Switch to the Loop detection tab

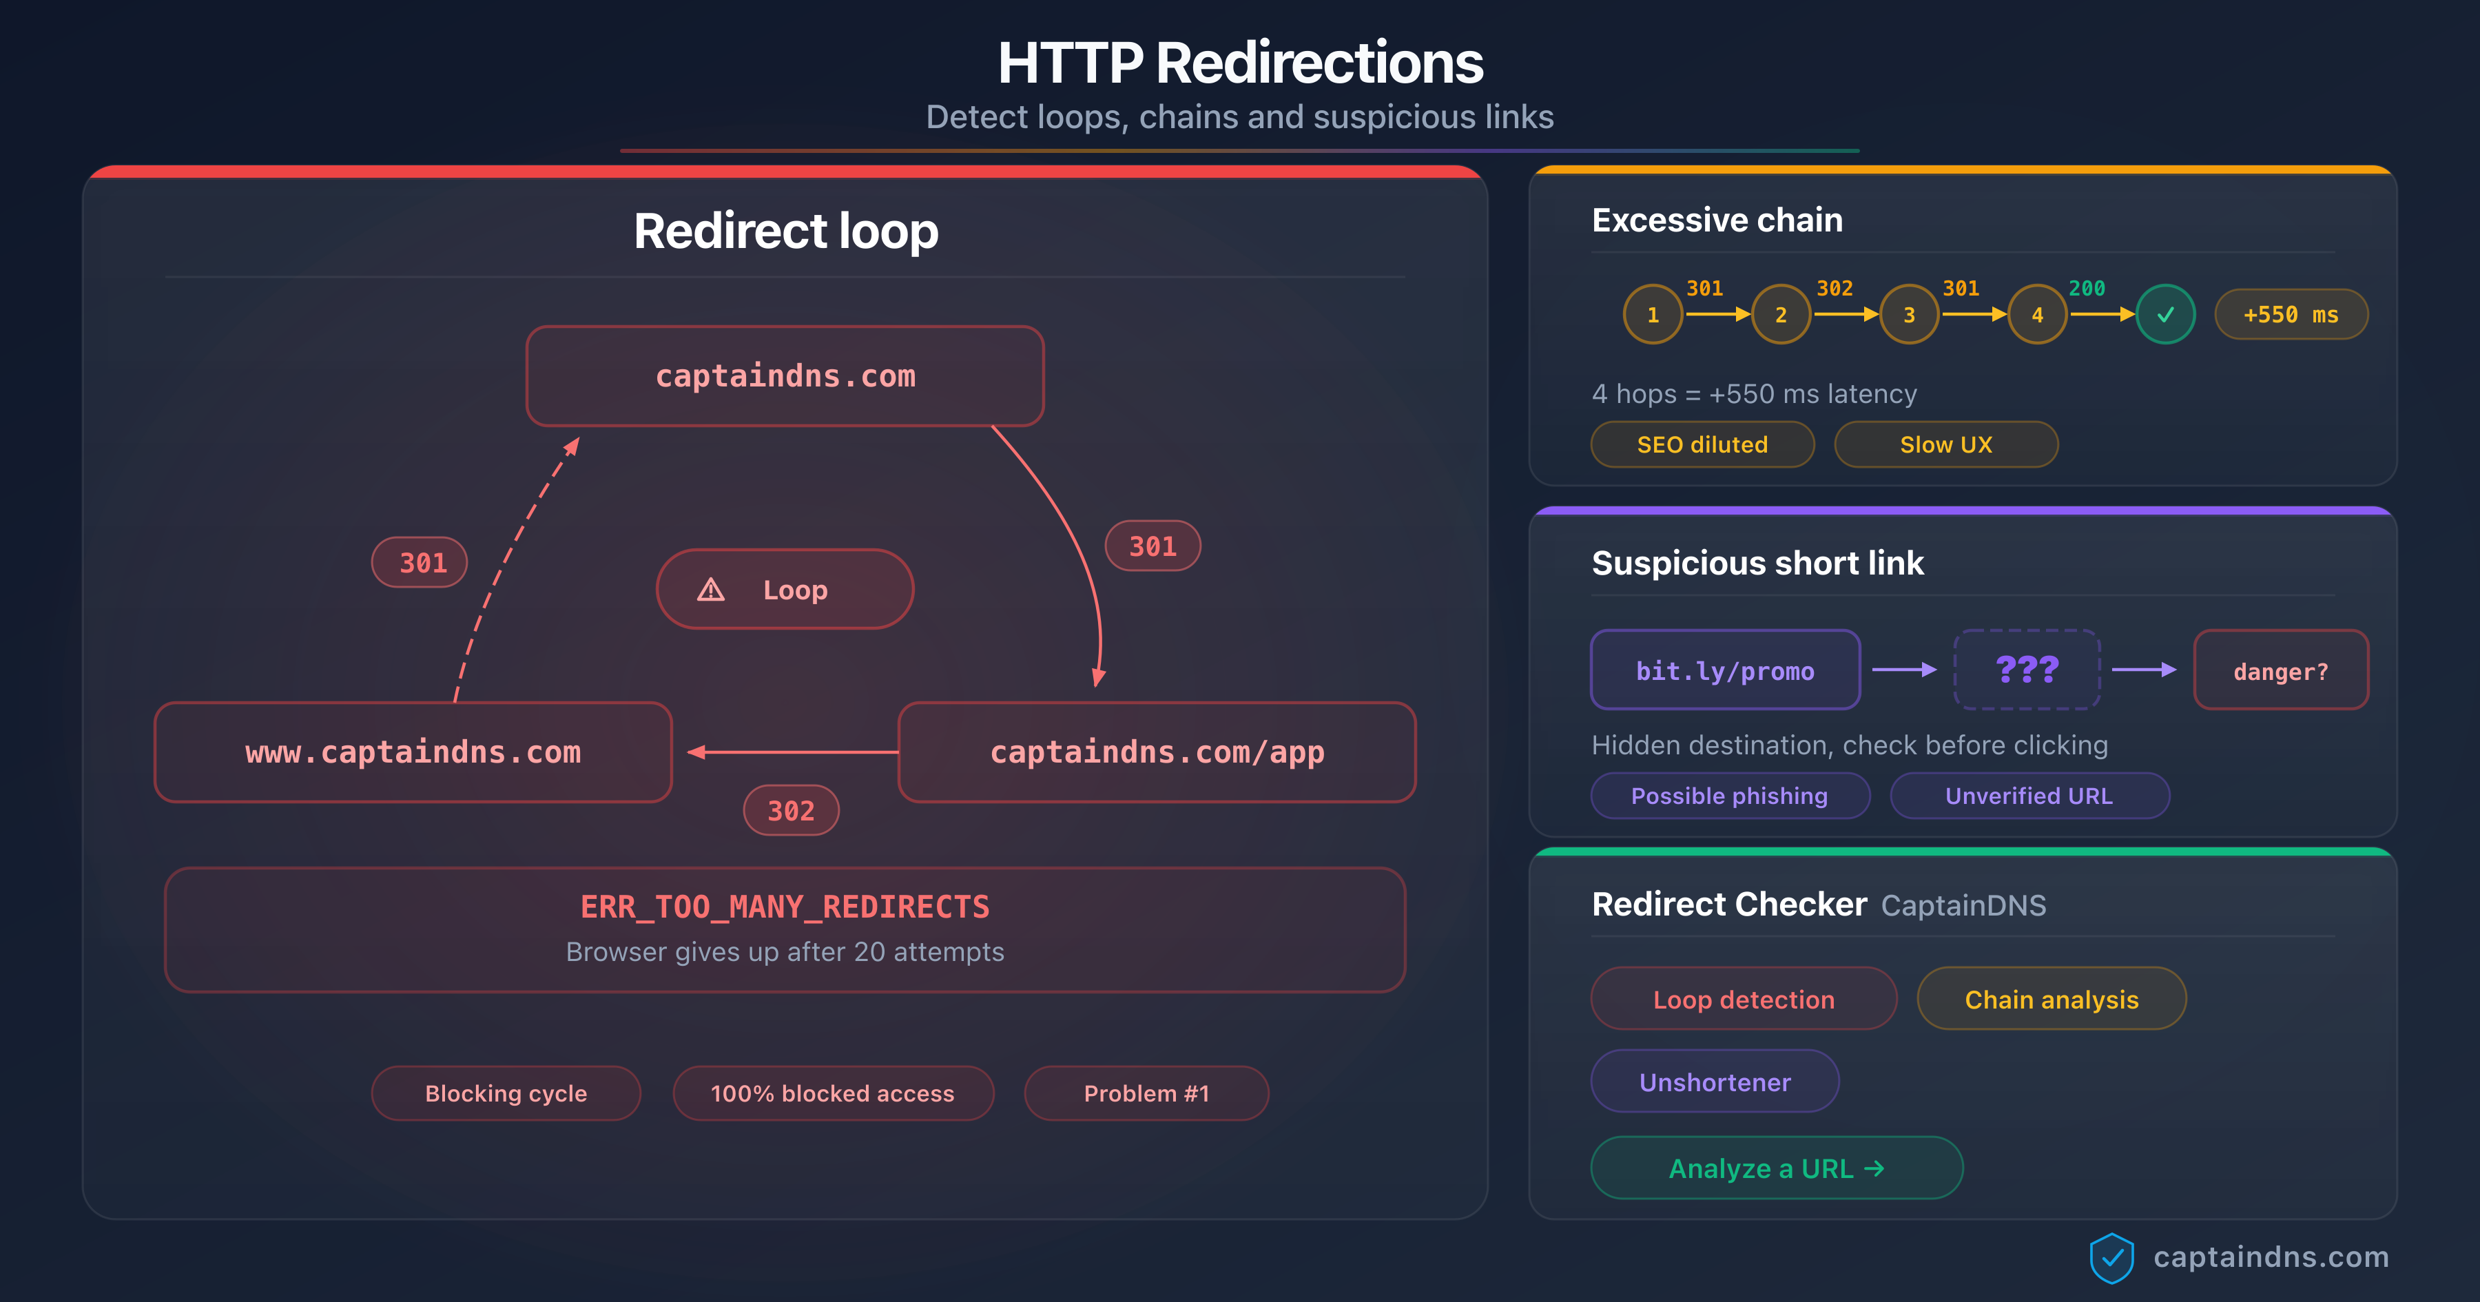pyautogui.click(x=1743, y=999)
